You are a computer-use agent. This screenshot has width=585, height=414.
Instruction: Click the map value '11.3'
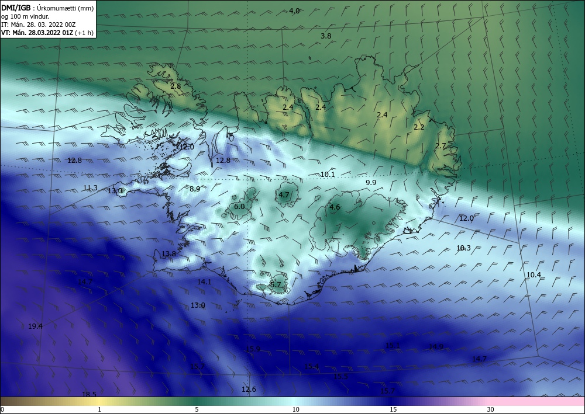[x=90, y=188]
